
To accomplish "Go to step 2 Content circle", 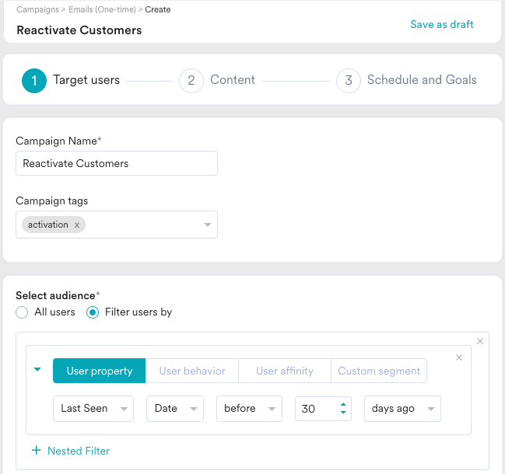I will [191, 80].
